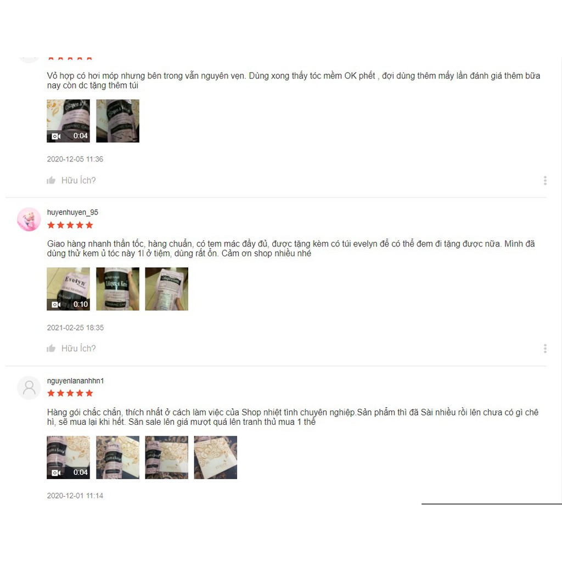Play the 0:10 video in huyenhuyen_95 review

pyautogui.click(x=69, y=289)
